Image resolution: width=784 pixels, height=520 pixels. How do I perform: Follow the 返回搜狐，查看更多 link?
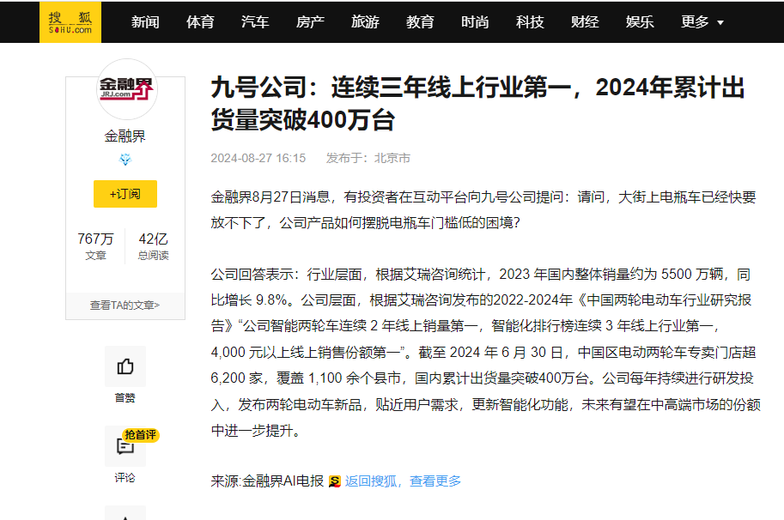coord(403,481)
